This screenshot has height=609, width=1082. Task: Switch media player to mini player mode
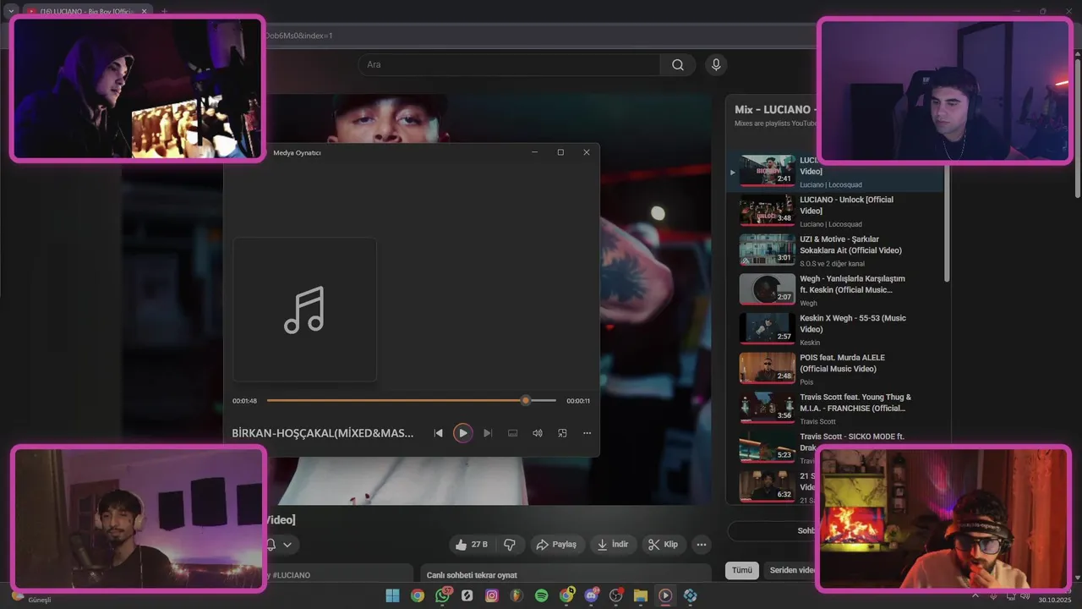coord(562,433)
